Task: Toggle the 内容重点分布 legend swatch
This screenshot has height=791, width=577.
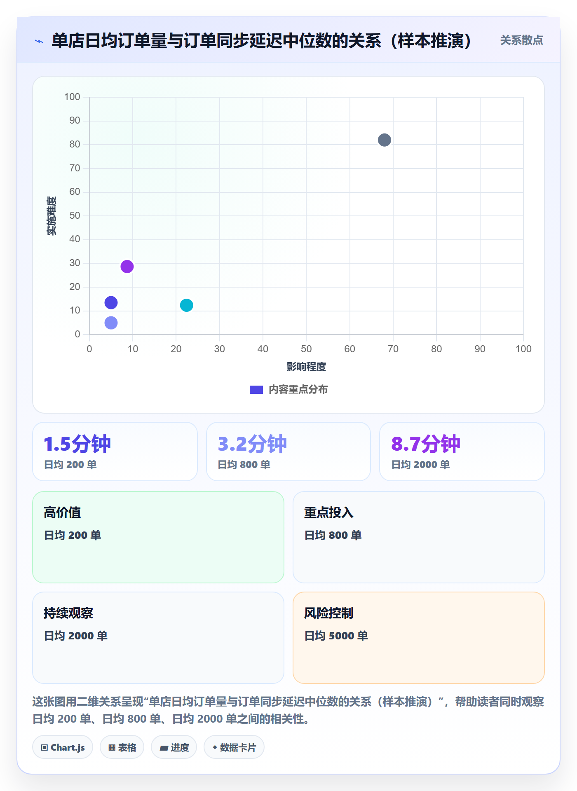Action: (x=256, y=390)
